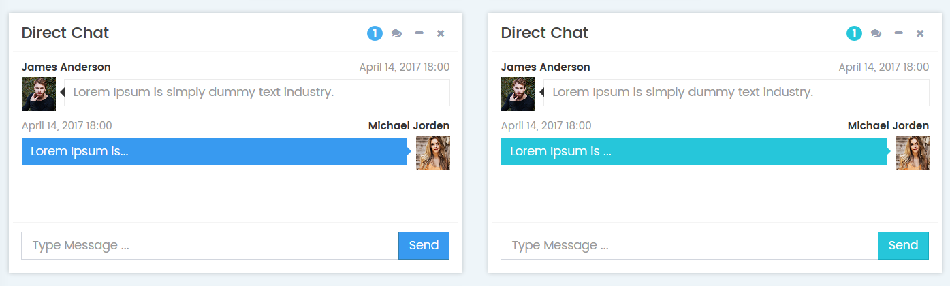Open contacts chat icon in teal panel
Screen dimensions: 950x286
[x=876, y=33]
